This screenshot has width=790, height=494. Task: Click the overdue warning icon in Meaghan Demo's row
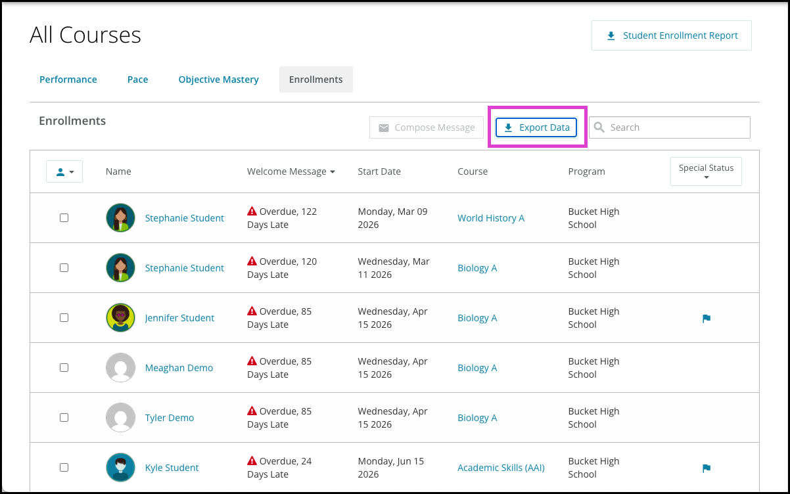click(x=252, y=361)
